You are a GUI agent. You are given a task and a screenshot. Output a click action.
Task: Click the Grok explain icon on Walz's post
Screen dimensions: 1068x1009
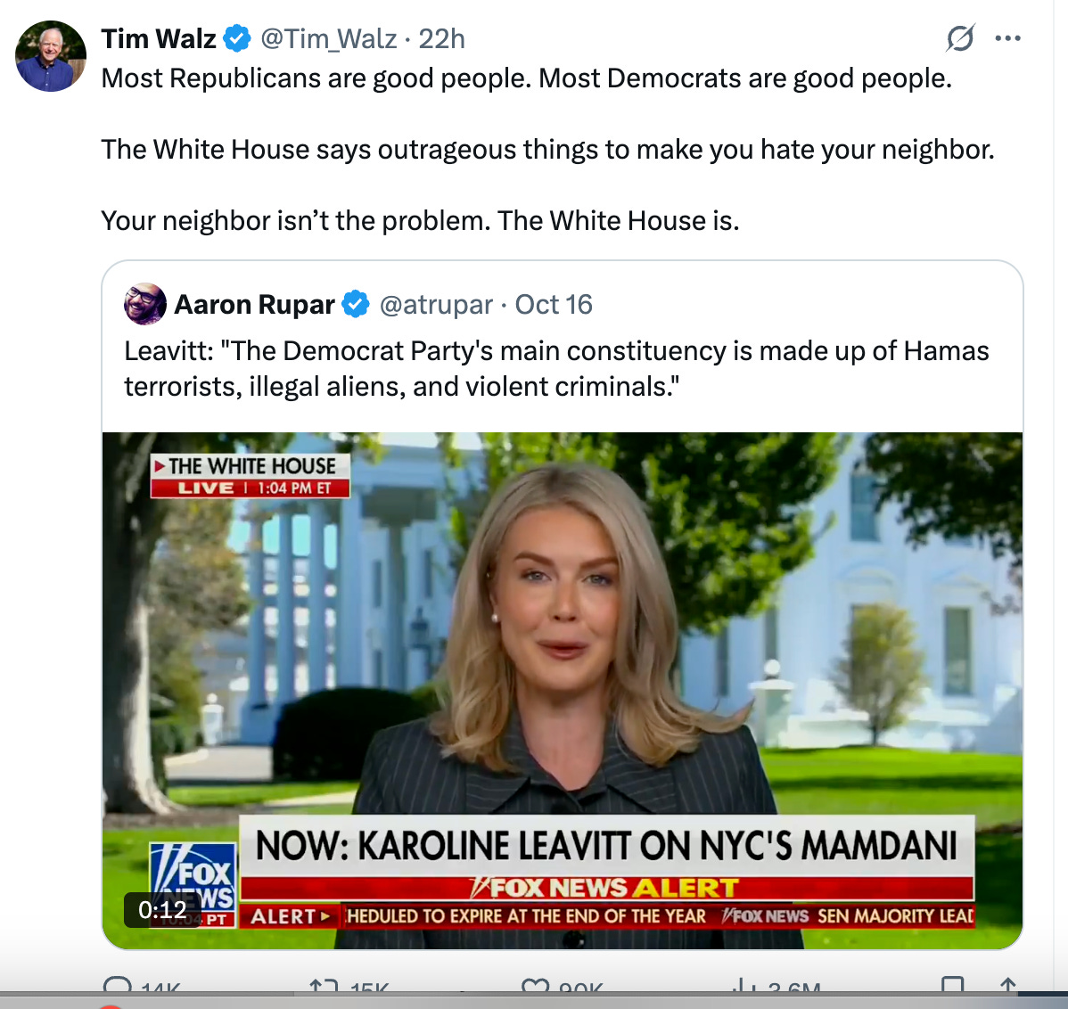coord(960,38)
